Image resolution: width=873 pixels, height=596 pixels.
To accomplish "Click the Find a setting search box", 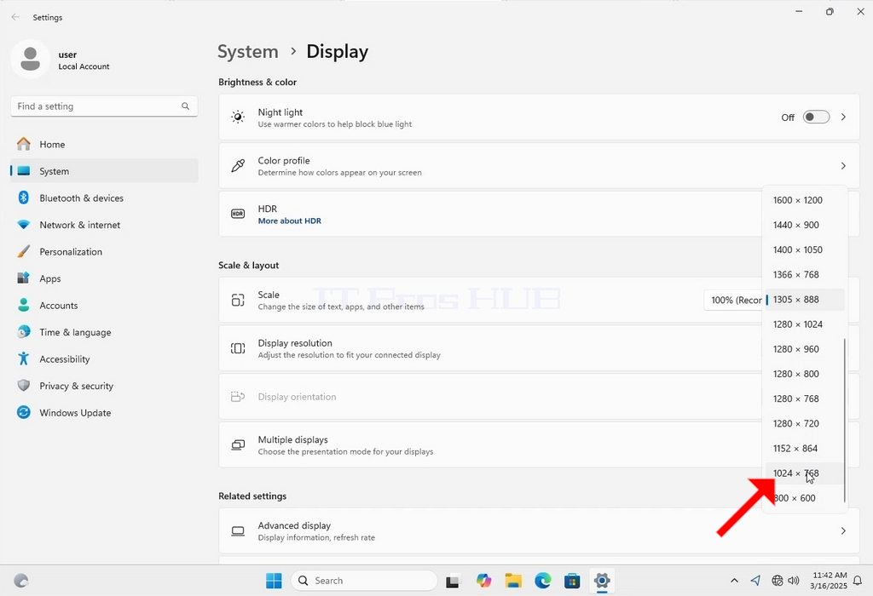I will [x=104, y=106].
